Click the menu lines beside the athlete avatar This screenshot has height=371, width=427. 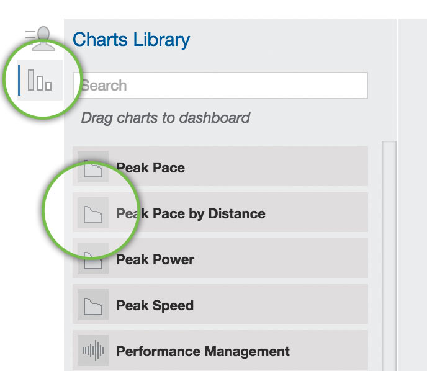(x=30, y=35)
